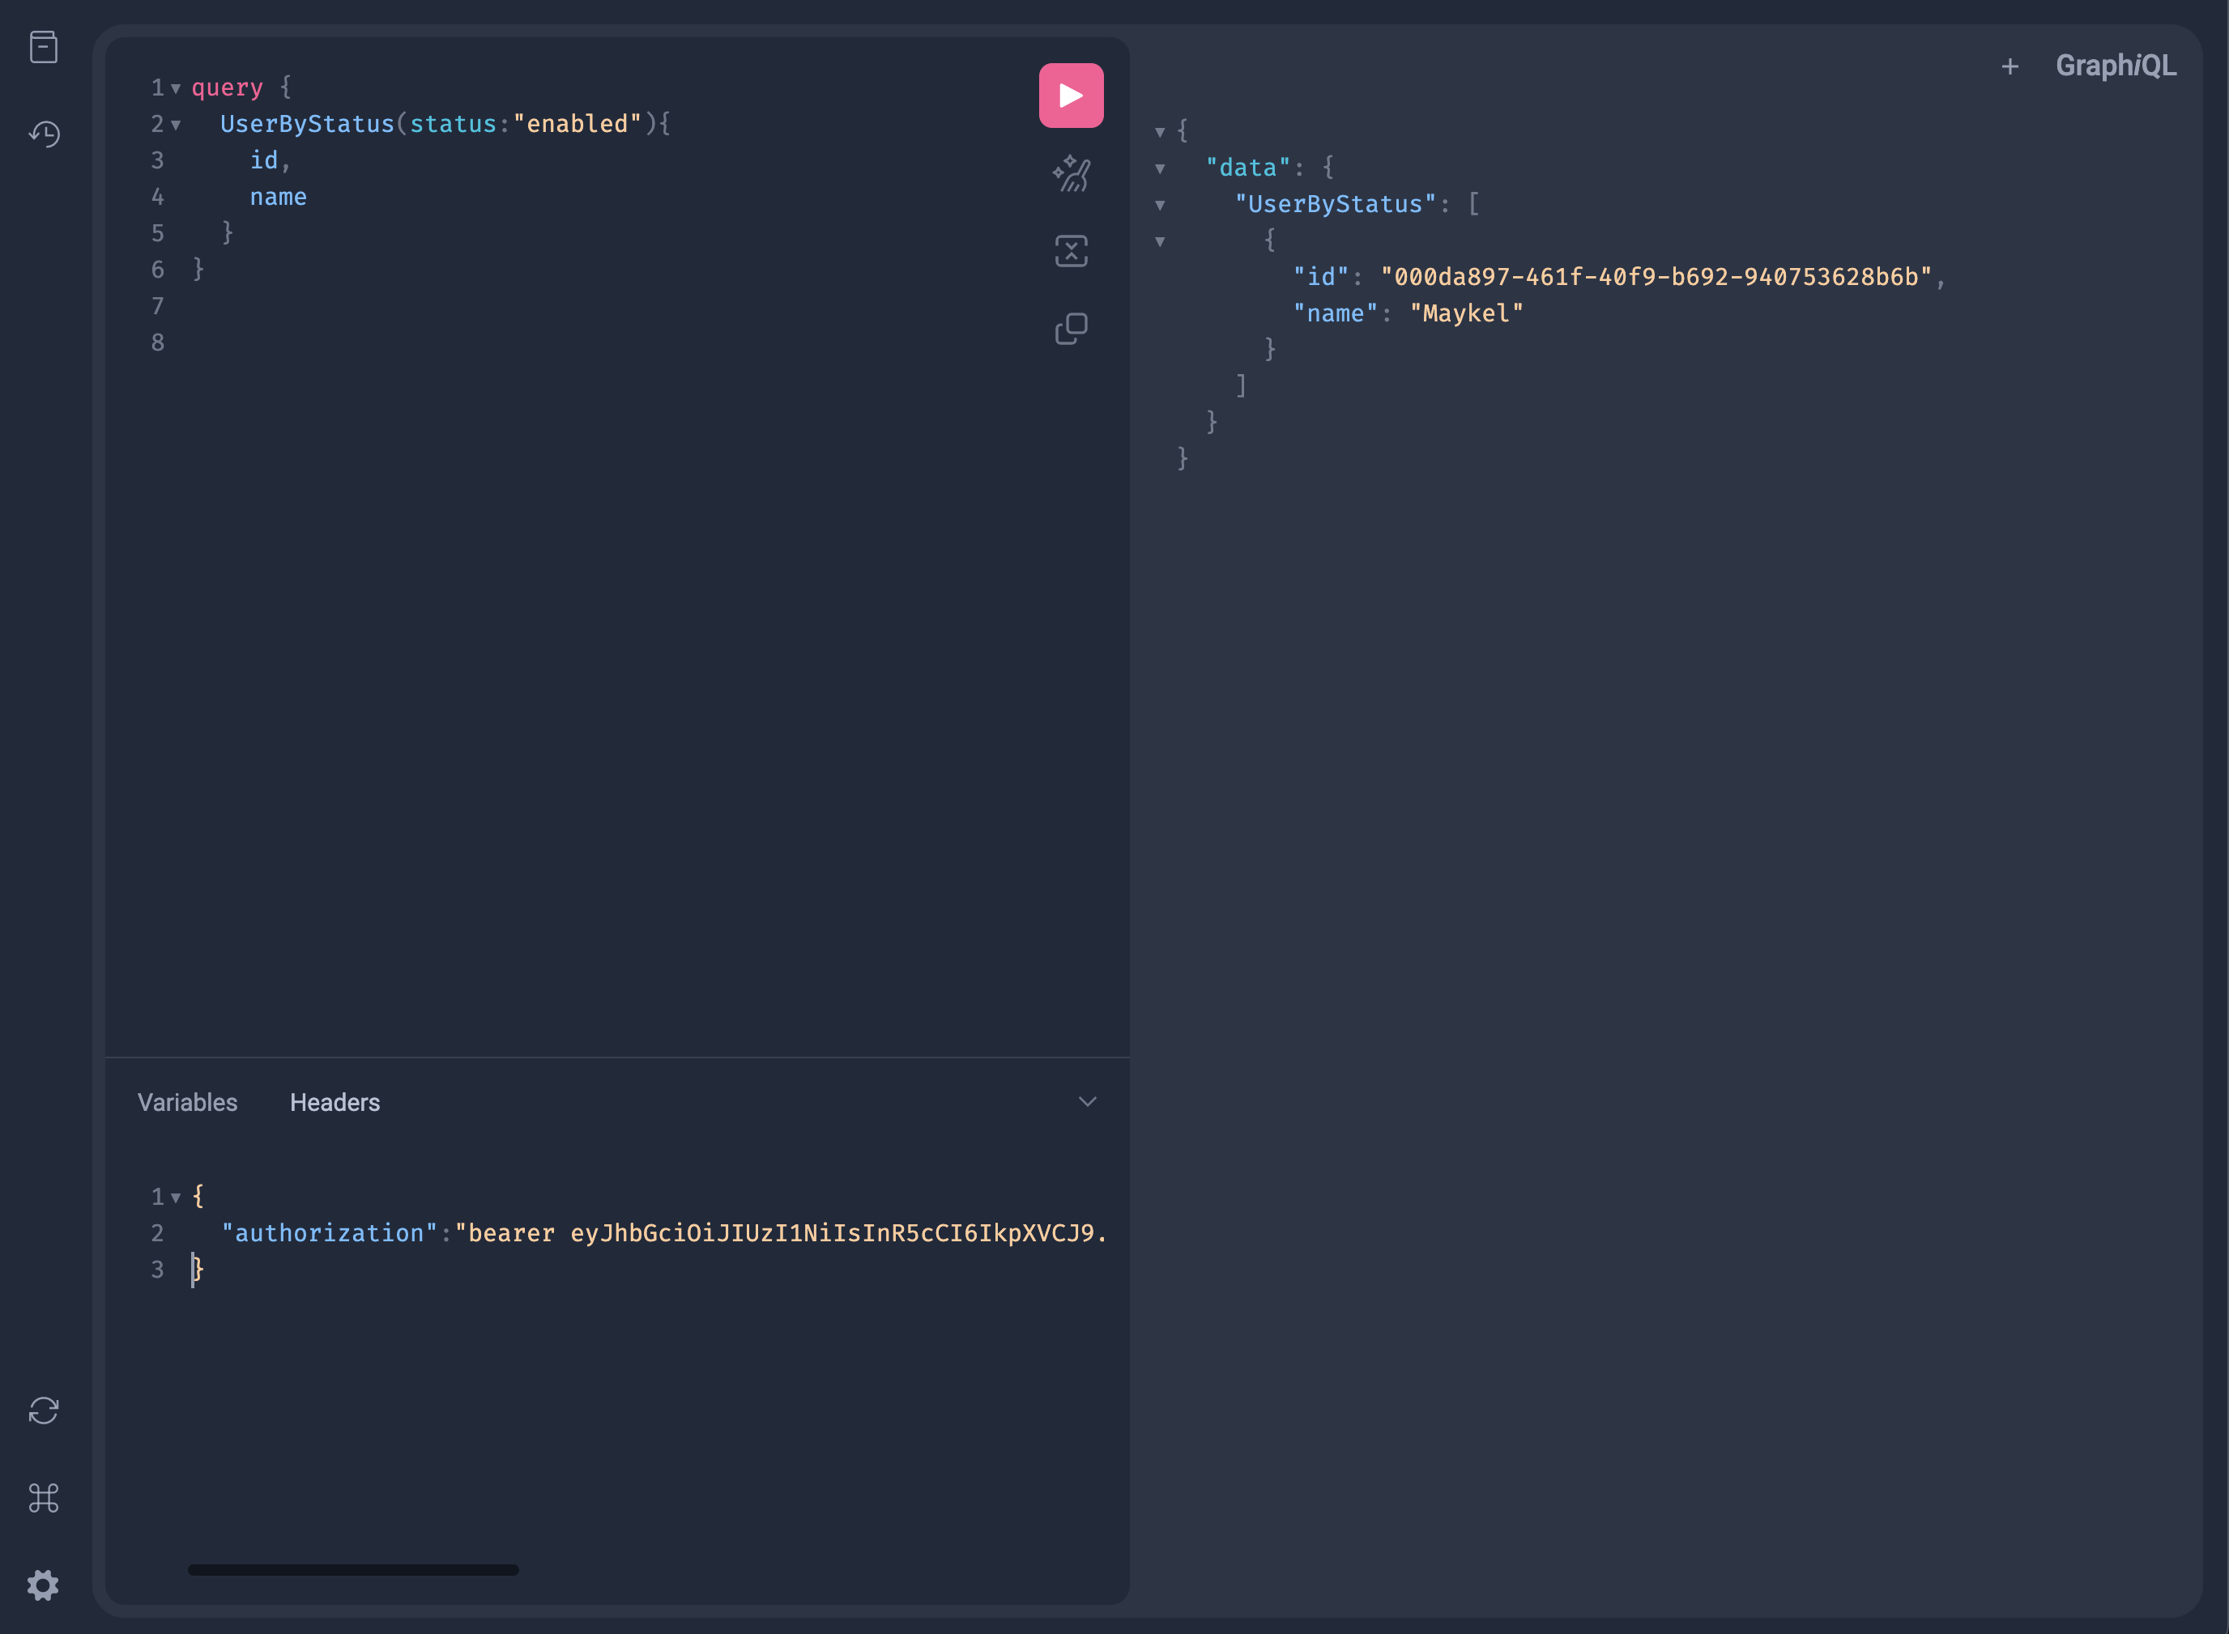2229x1634 pixels.
Task: Click the merge fragments icon
Action: pos(1071,251)
